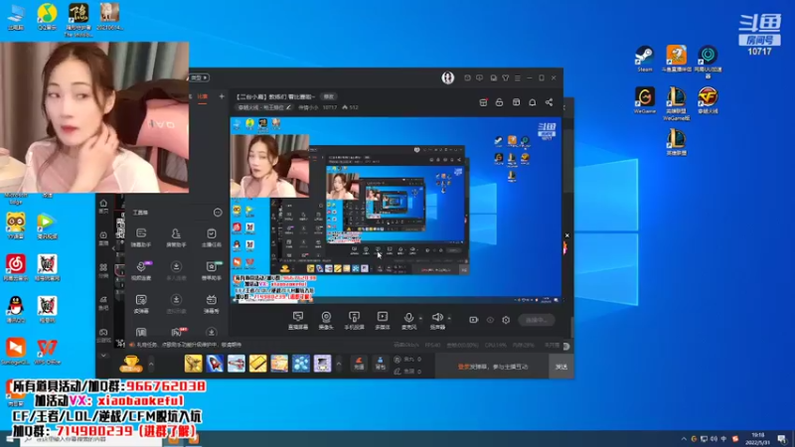
Task: Click the danmaku chat input field
Action: [492, 367]
